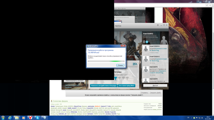Open forum user Skelet profile link
Image resolution: width=214 pixels, height=120 pixels.
52,106
